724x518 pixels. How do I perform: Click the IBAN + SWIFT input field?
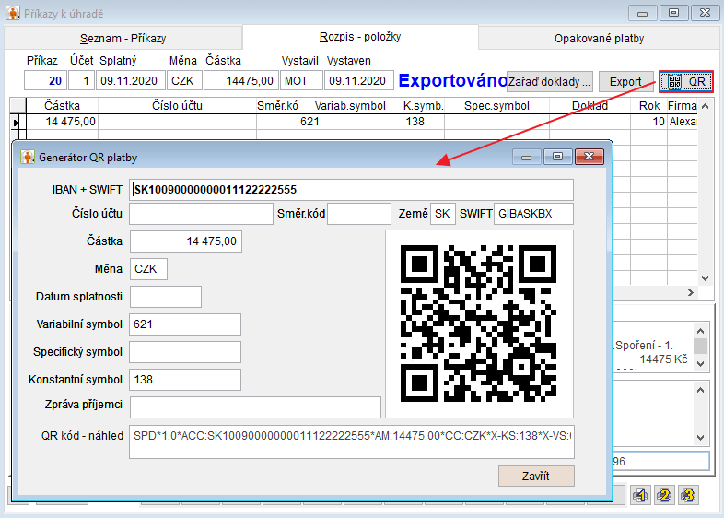coord(351,190)
